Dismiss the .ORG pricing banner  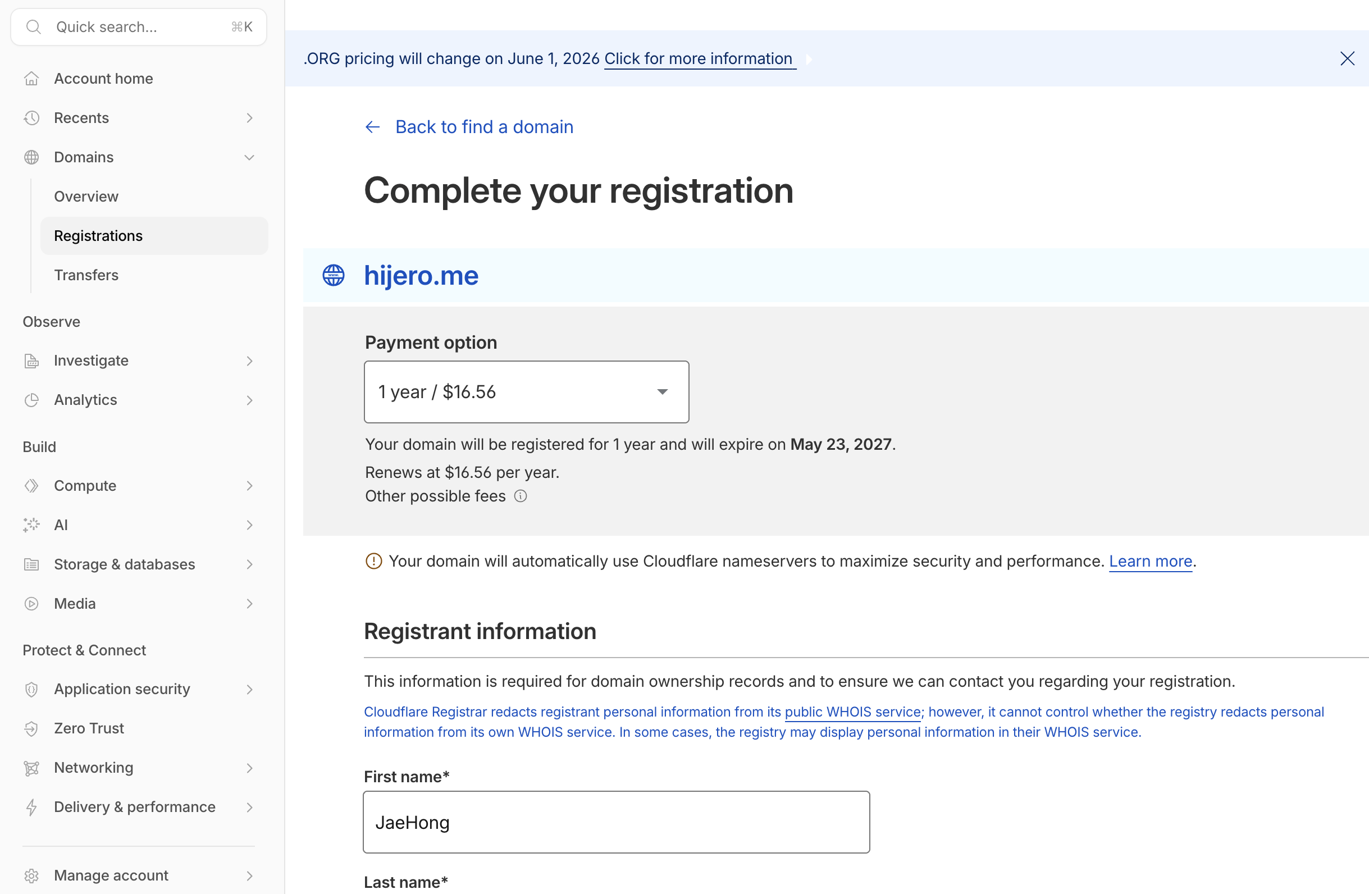pos(1347,58)
